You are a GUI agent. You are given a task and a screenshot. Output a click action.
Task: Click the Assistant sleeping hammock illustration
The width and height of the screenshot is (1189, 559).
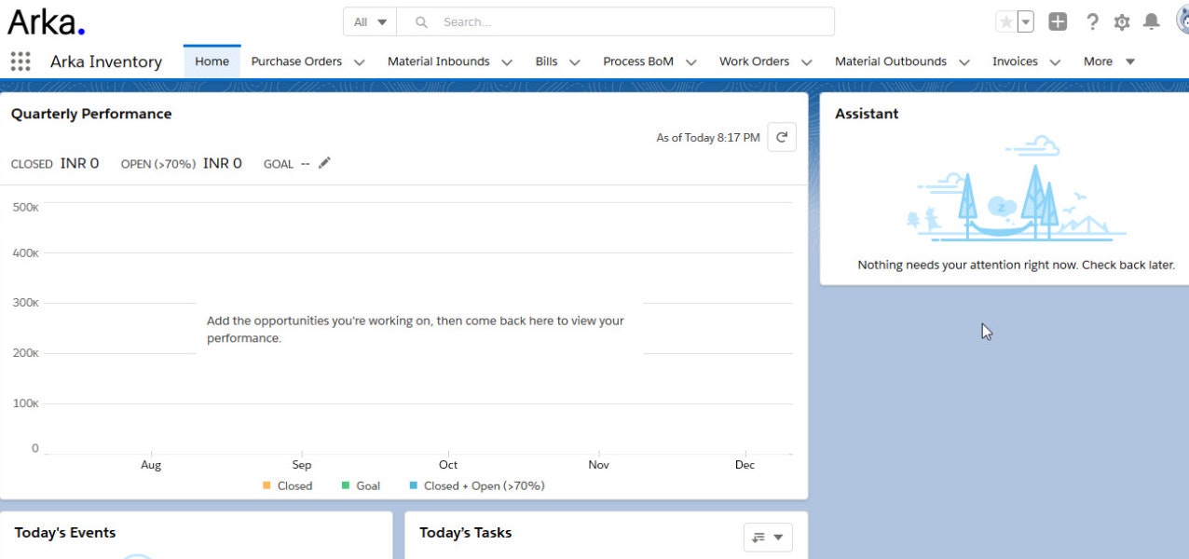click(1016, 188)
